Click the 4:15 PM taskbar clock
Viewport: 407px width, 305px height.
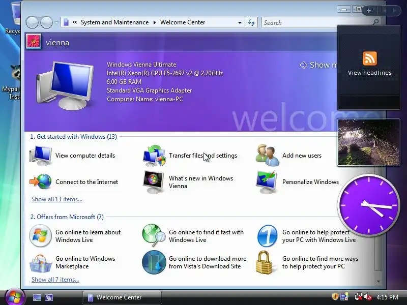(387, 297)
